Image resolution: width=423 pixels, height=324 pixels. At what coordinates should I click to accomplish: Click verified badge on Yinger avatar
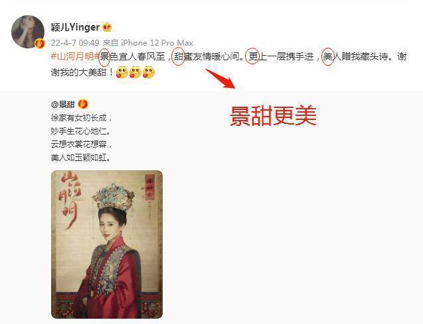40,43
